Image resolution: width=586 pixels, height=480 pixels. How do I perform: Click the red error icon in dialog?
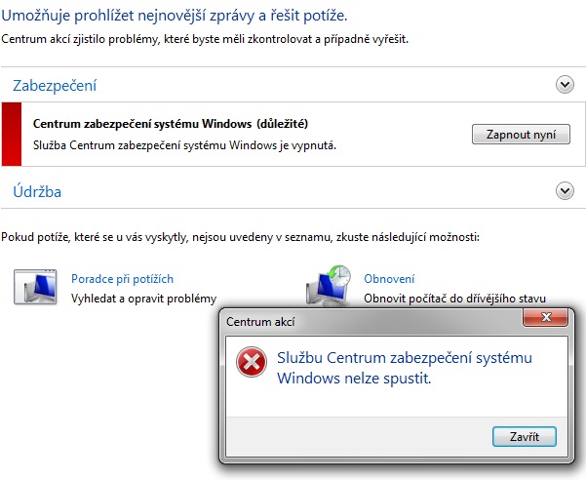(x=252, y=364)
